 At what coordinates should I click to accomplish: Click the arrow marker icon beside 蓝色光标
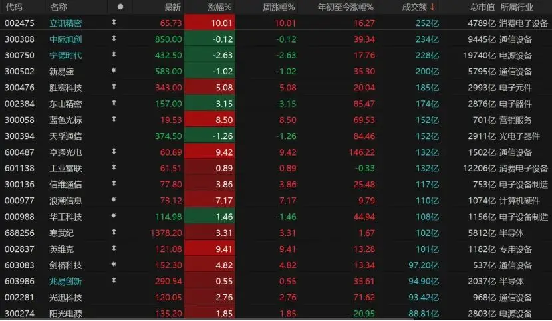click(x=114, y=120)
